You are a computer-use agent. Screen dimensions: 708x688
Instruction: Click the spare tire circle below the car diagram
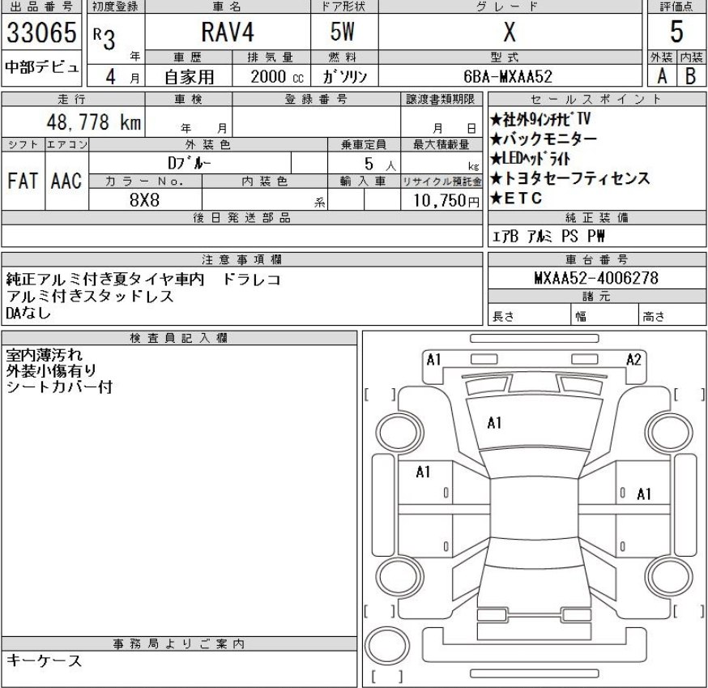(x=387, y=646)
